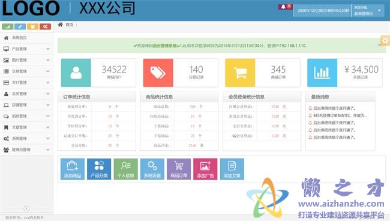Click the blue bar chart stat icon

tap(322, 73)
